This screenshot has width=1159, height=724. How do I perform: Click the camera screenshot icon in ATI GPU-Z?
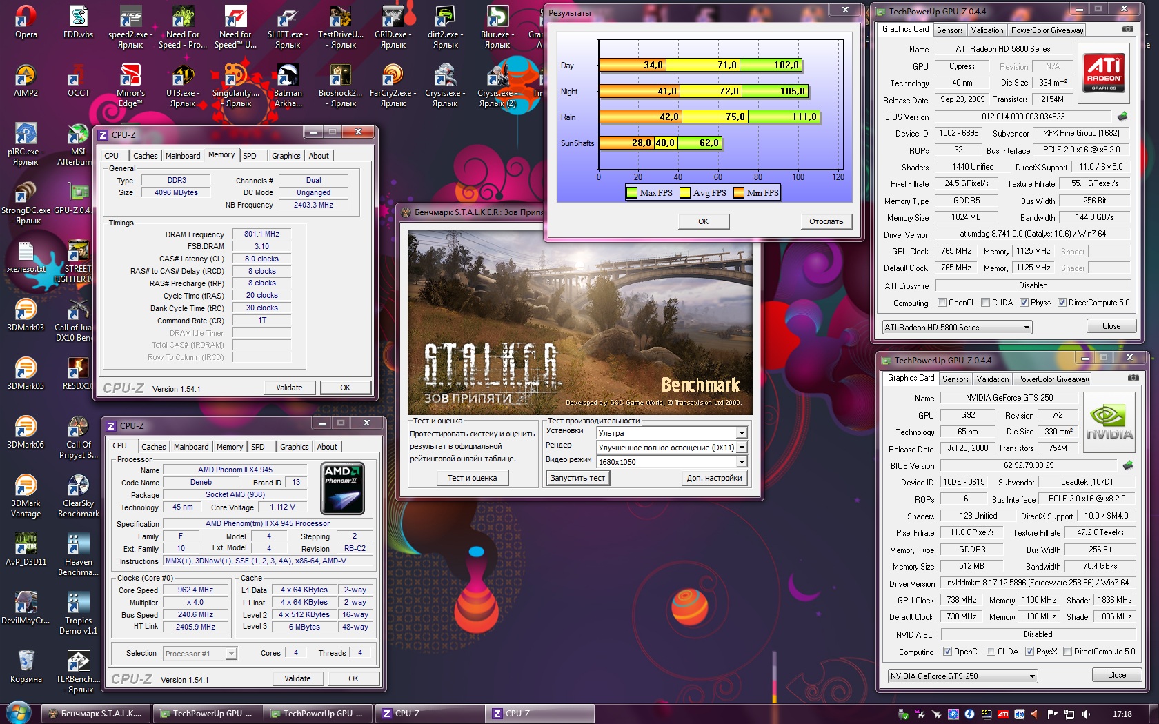tap(1127, 29)
